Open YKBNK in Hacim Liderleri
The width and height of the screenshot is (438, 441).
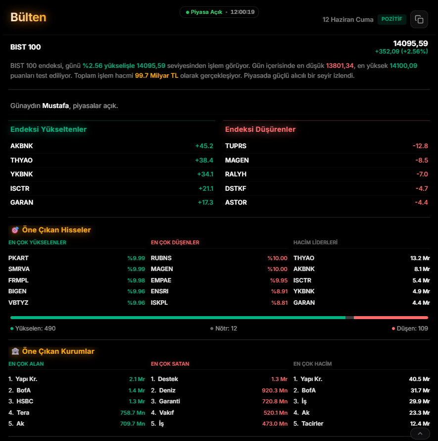(x=362, y=291)
